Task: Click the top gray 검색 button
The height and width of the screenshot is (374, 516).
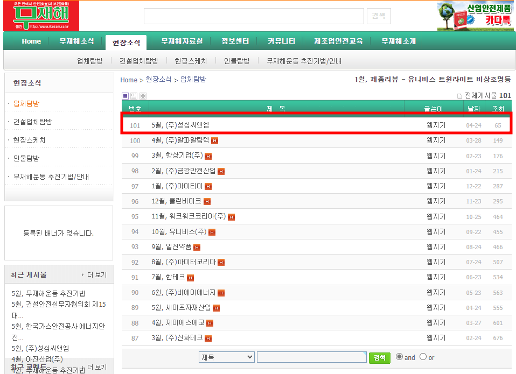Action: (379, 16)
